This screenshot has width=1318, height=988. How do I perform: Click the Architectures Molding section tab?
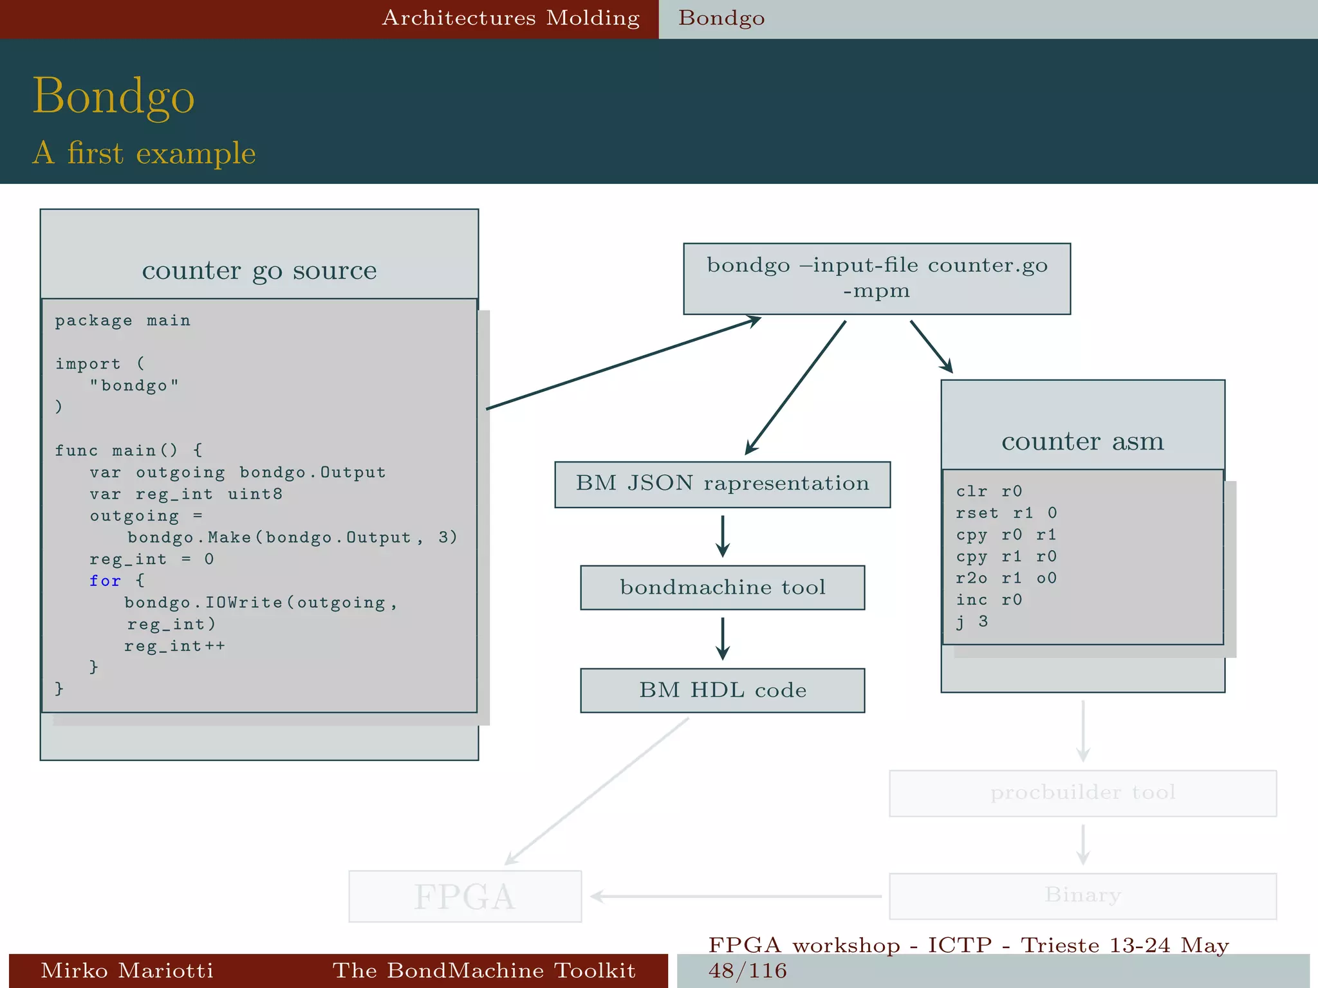pyautogui.click(x=511, y=18)
